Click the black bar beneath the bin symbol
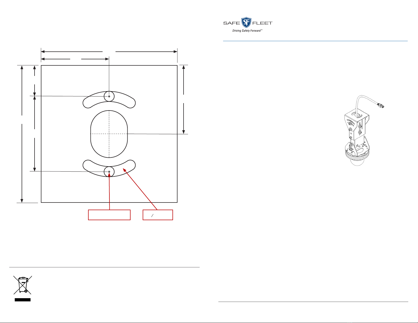 tap(23, 300)
